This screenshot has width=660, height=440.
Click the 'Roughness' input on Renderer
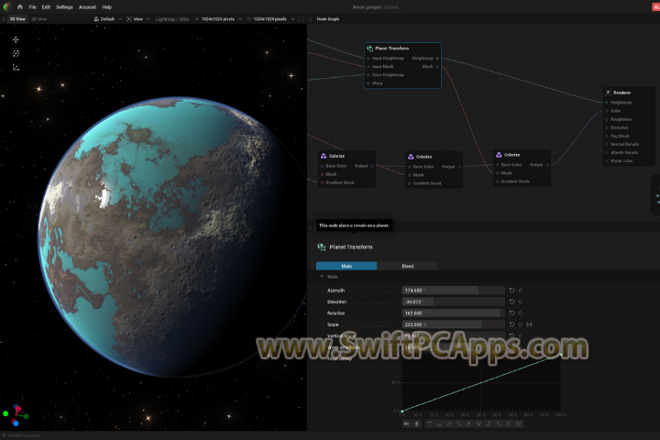click(607, 119)
